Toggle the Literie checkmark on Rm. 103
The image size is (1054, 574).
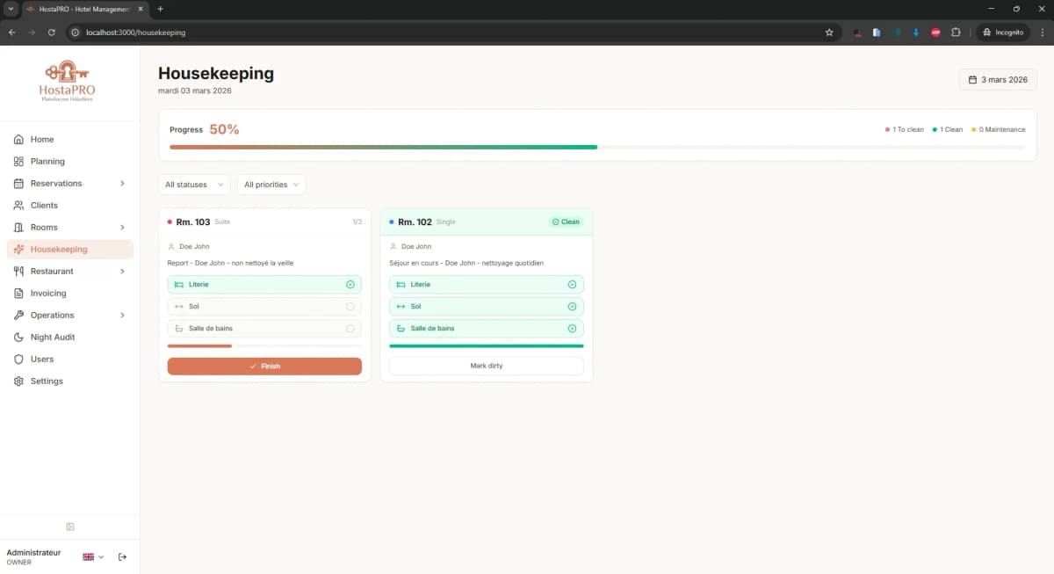[x=351, y=284]
